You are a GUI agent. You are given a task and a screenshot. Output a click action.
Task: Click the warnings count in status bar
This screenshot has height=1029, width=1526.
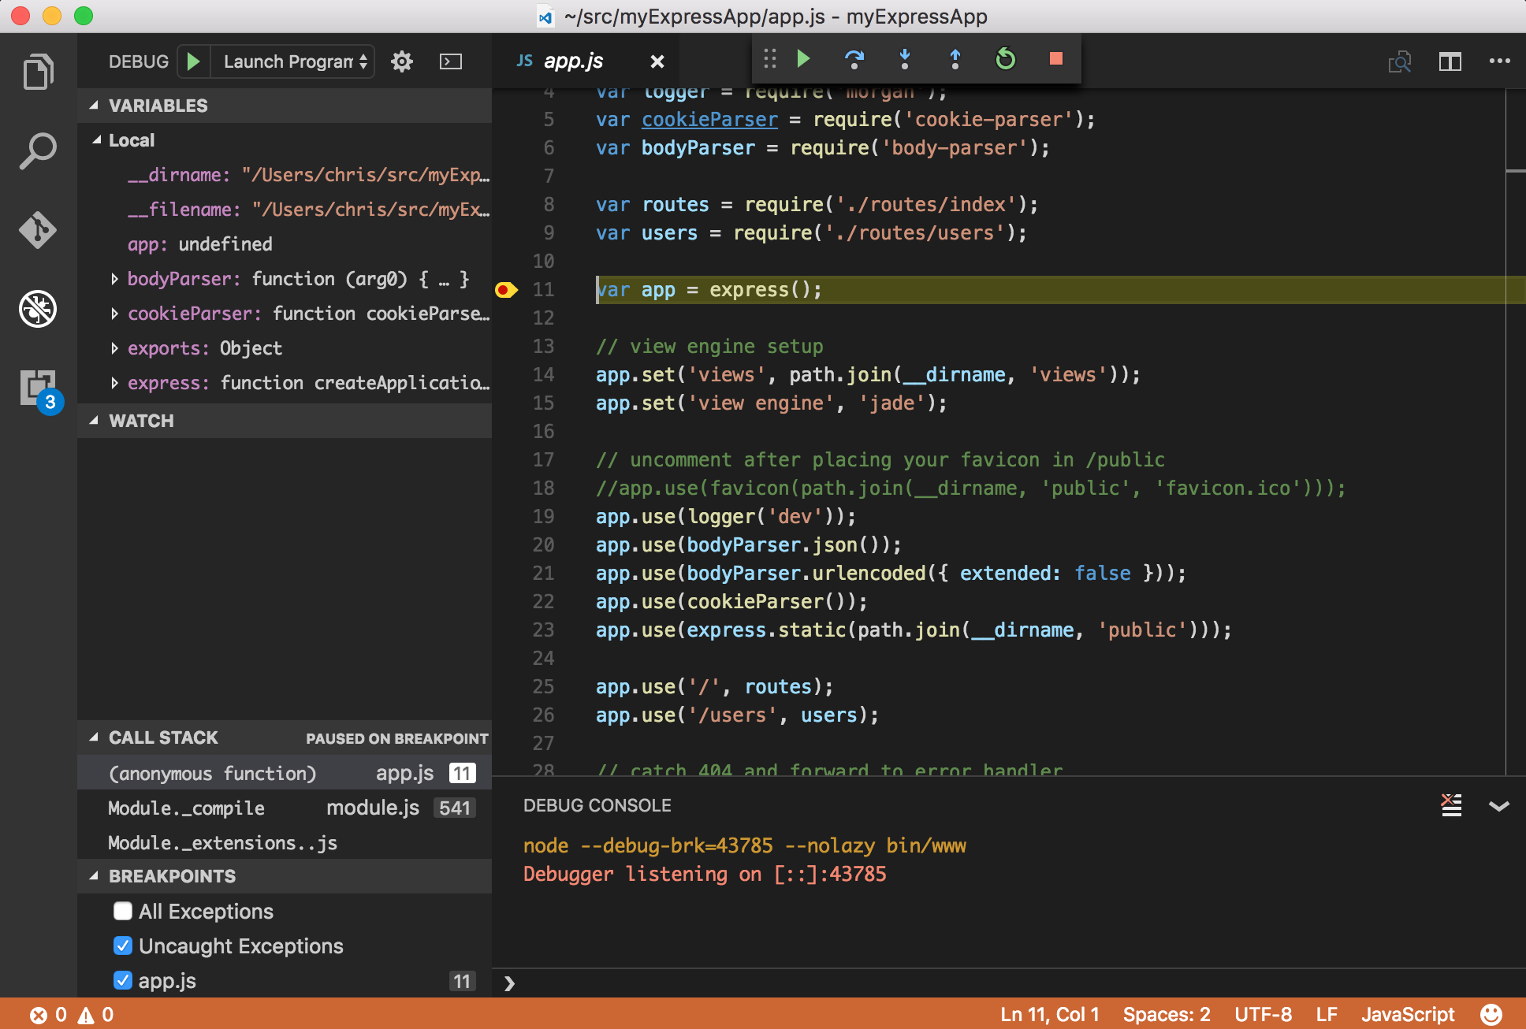[96, 1014]
